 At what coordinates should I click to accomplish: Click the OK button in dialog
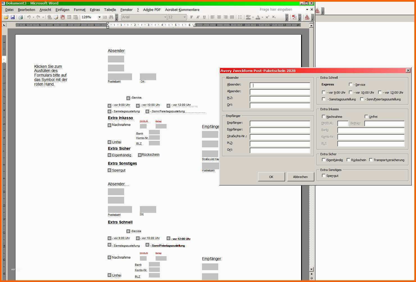(271, 177)
